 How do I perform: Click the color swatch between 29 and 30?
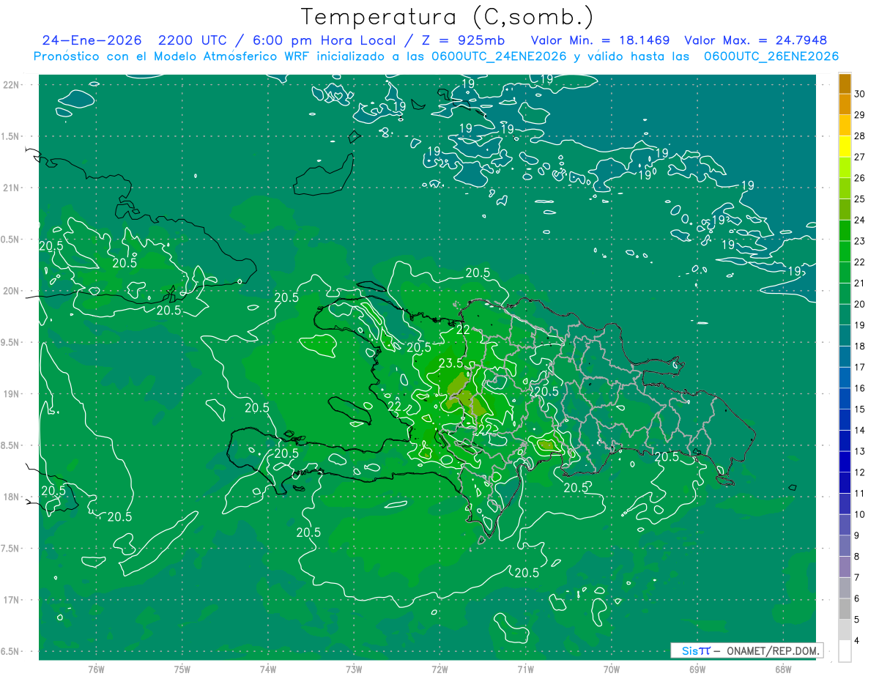coord(845,105)
